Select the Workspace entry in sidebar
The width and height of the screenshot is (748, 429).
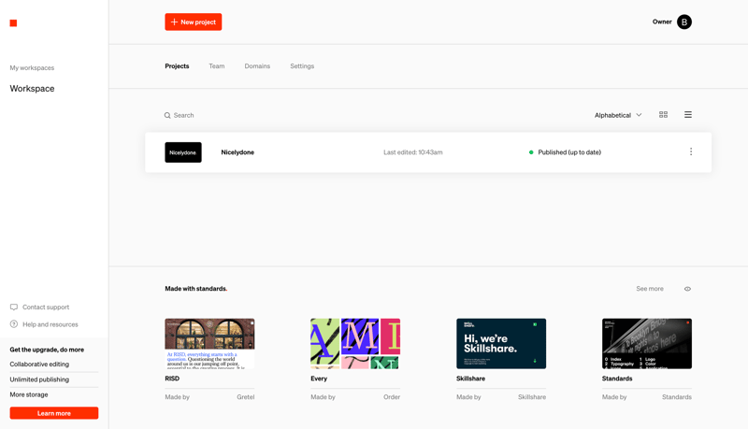pos(32,89)
